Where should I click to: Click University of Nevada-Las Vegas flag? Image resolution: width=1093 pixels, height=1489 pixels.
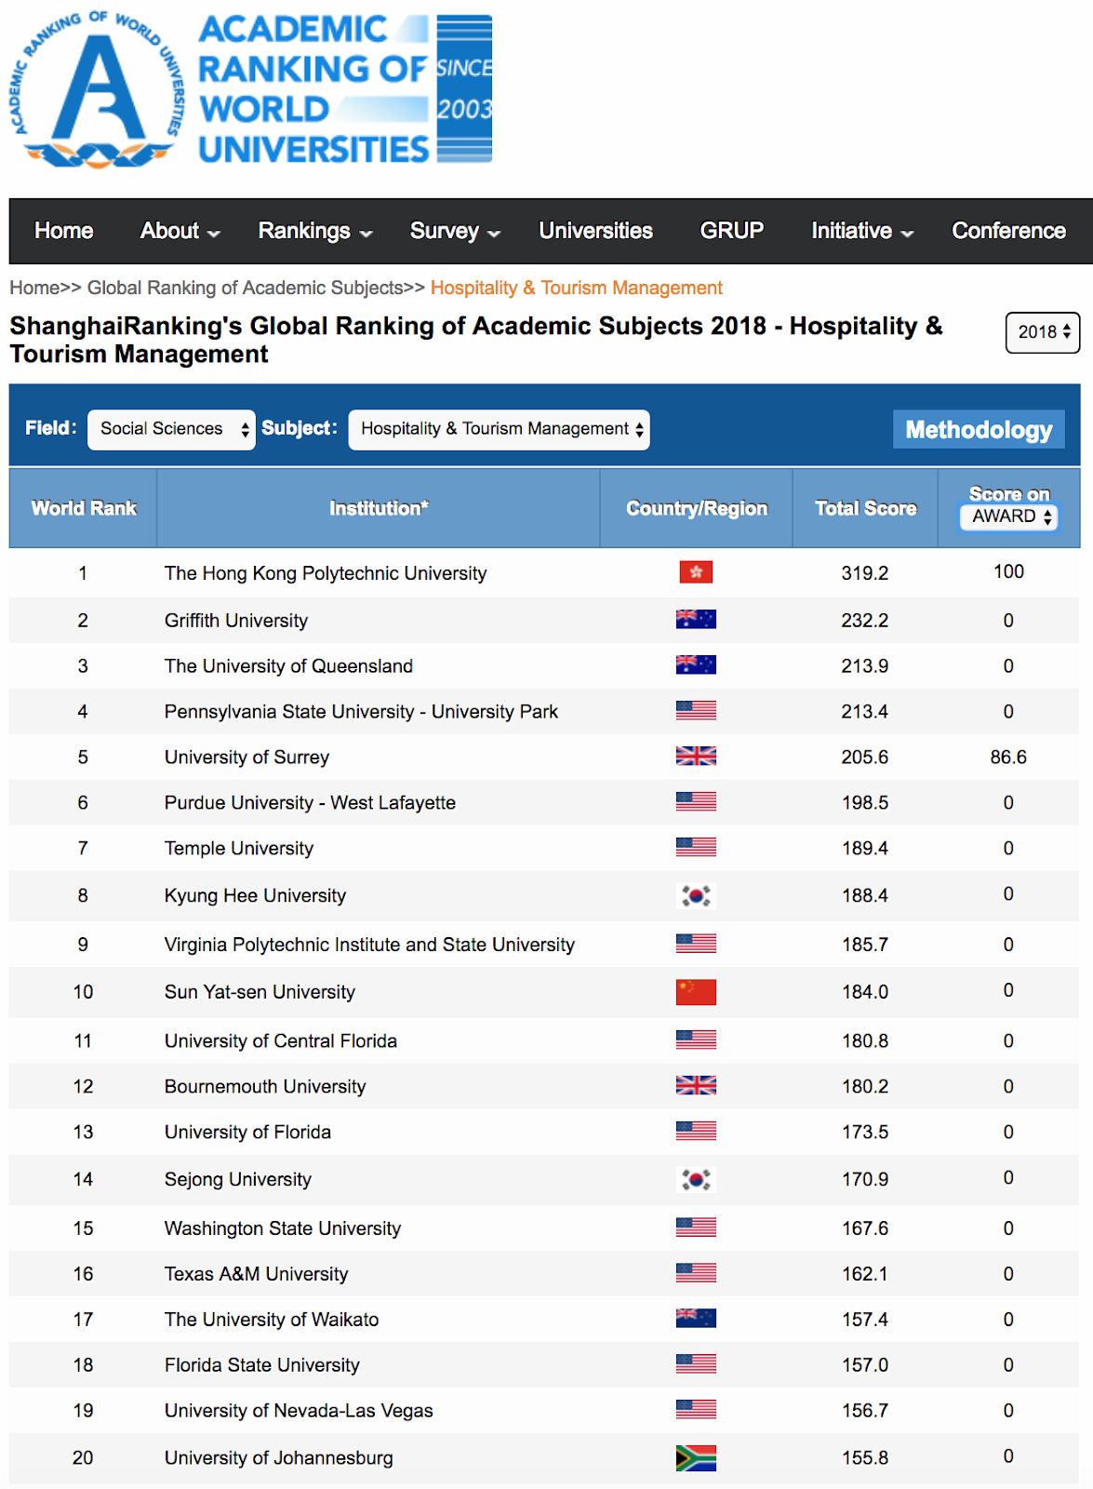[x=696, y=1410]
